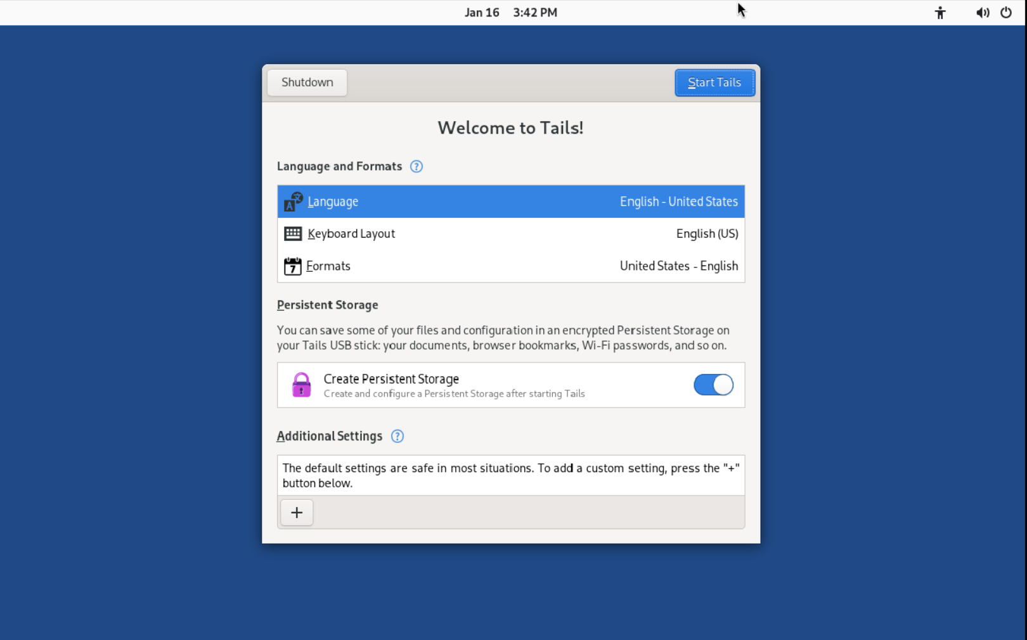Click the Additional Settings section heading
Viewport: 1027px width, 640px height.
(x=329, y=436)
